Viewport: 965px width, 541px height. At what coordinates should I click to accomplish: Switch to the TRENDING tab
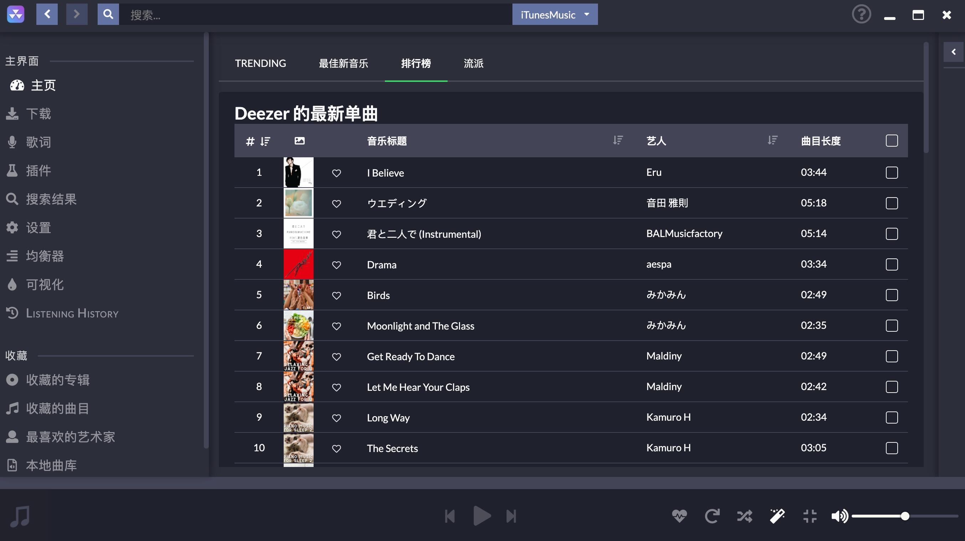pyautogui.click(x=260, y=63)
